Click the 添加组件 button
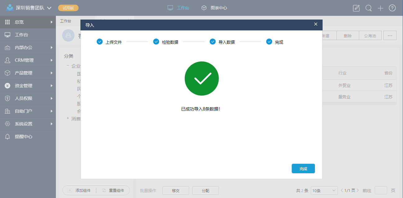This screenshot has width=403, height=198. coord(79,191)
